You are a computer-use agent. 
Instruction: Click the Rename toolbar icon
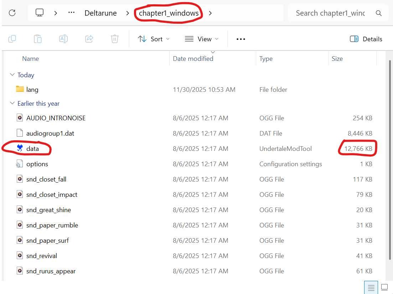[63, 39]
